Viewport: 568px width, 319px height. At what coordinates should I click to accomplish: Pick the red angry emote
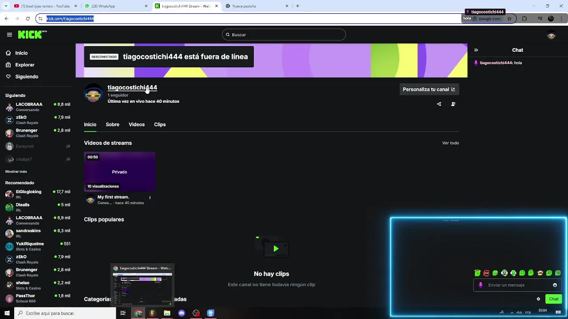point(486,273)
